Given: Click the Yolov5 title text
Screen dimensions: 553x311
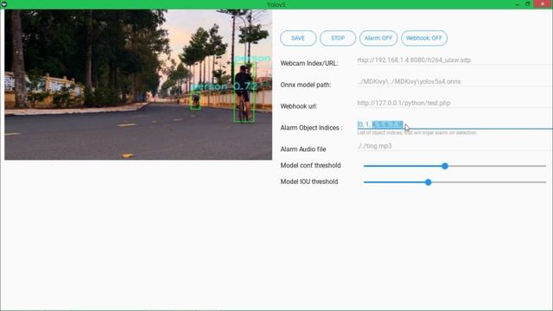Looking at the screenshot, I should (x=276, y=4).
